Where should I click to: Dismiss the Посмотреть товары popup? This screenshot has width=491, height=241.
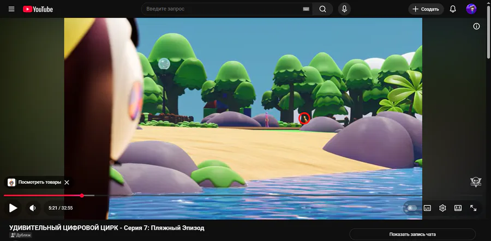tap(67, 182)
